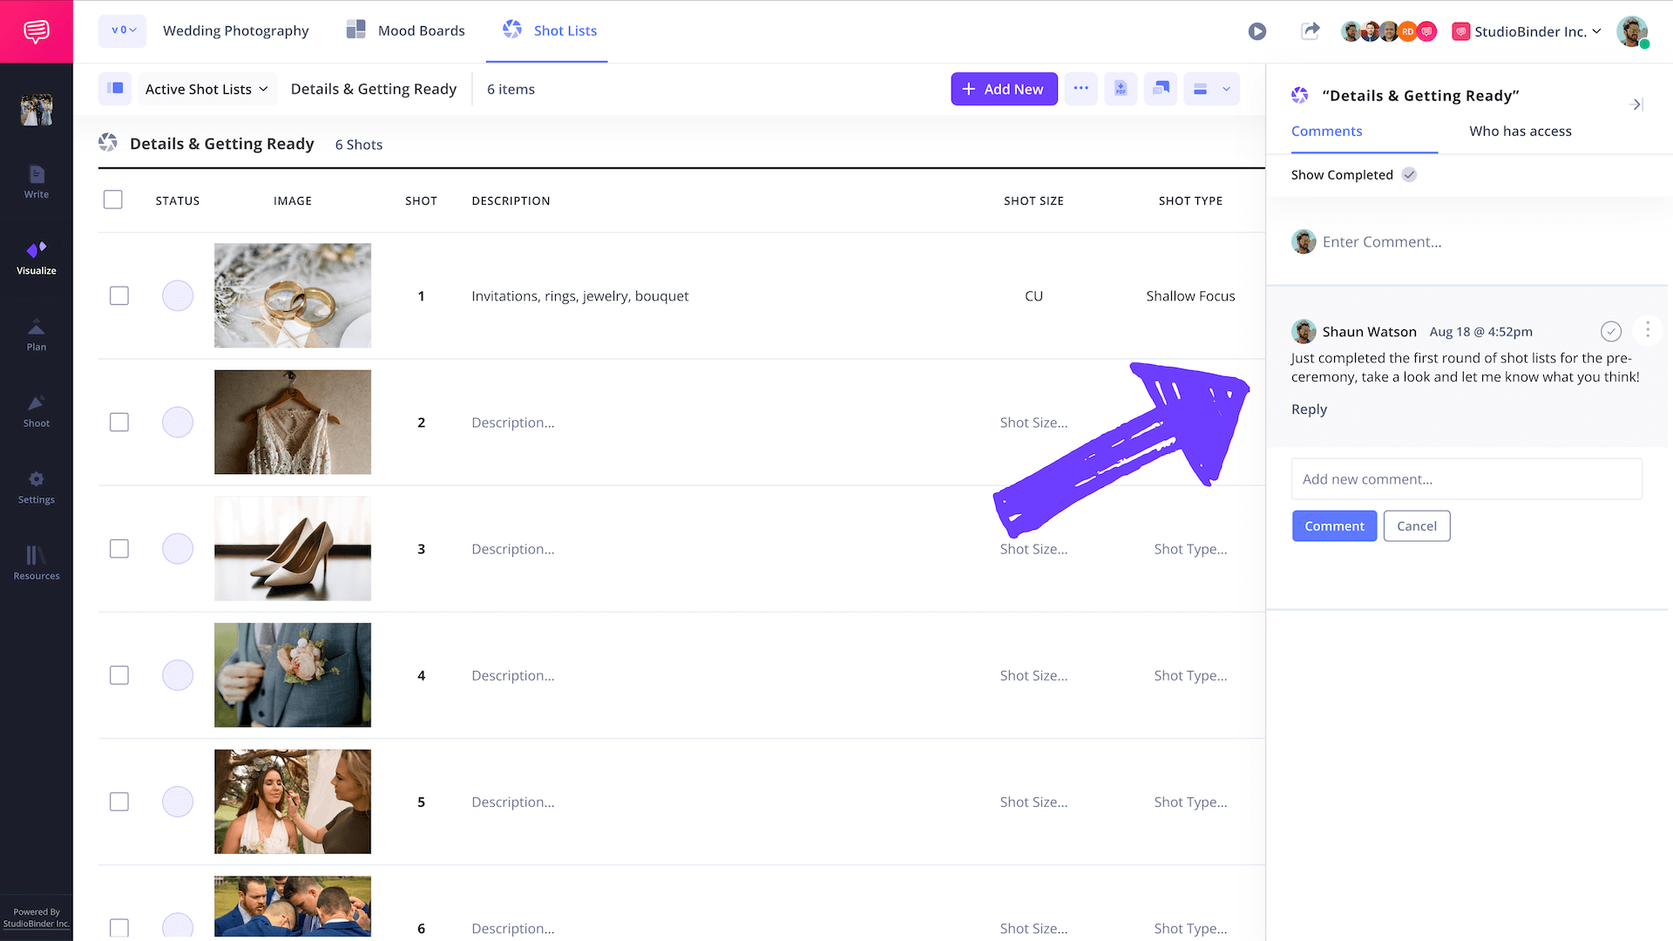Open the Write section in sidebar
Screen dimensions: 1673x941
click(37, 181)
